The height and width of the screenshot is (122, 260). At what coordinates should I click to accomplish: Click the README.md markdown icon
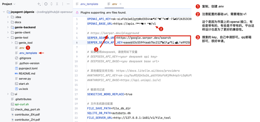[16, 74]
